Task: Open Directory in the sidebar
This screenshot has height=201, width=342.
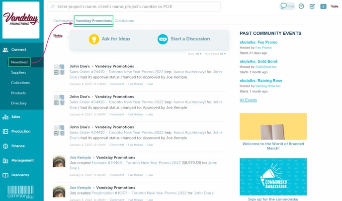Action: [x=19, y=103]
